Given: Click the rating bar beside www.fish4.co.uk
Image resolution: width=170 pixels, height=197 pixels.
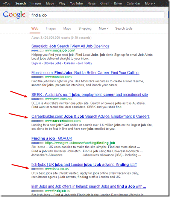Looking at the screenshot, I should point(37,169).
